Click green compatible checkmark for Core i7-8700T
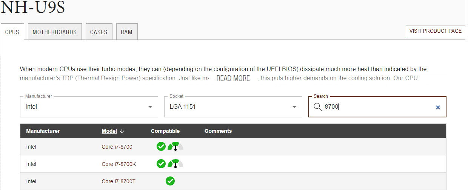468x190 pixels. click(x=170, y=181)
